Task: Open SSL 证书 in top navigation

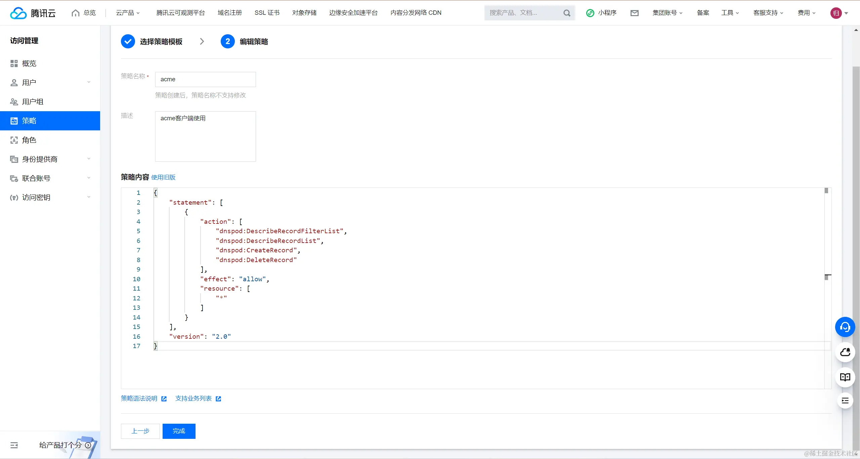Action: point(267,13)
